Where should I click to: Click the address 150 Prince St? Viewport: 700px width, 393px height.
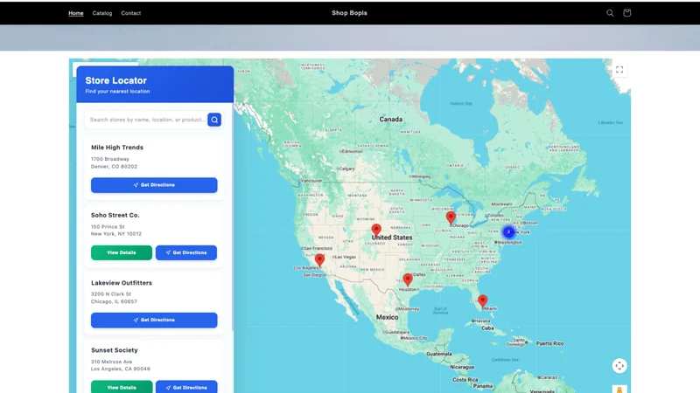pyautogui.click(x=108, y=227)
